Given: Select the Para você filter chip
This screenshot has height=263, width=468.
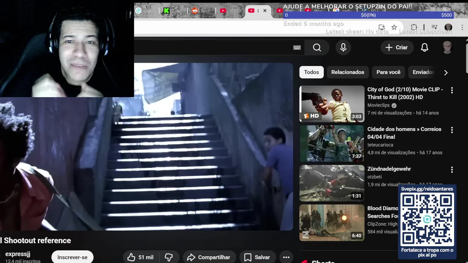Looking at the screenshot, I should coord(388,72).
